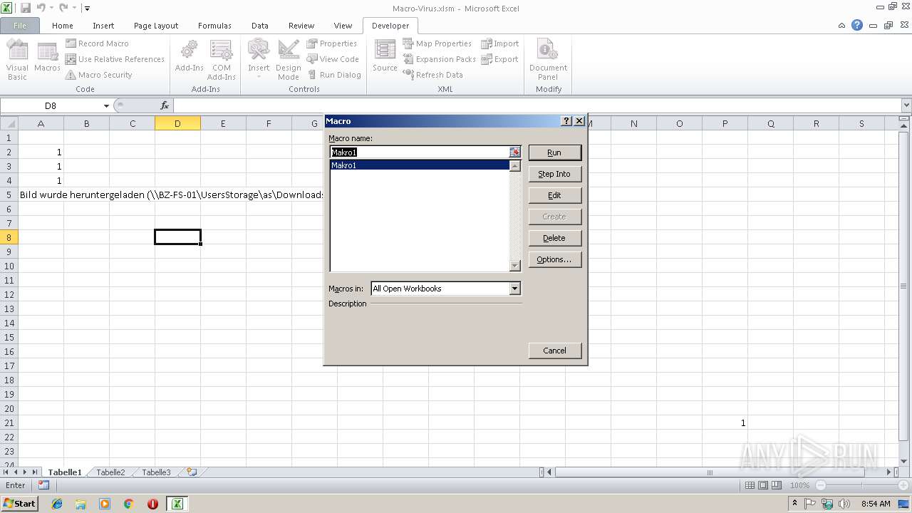Switch to the View tab
The height and width of the screenshot is (513, 912).
click(x=343, y=26)
